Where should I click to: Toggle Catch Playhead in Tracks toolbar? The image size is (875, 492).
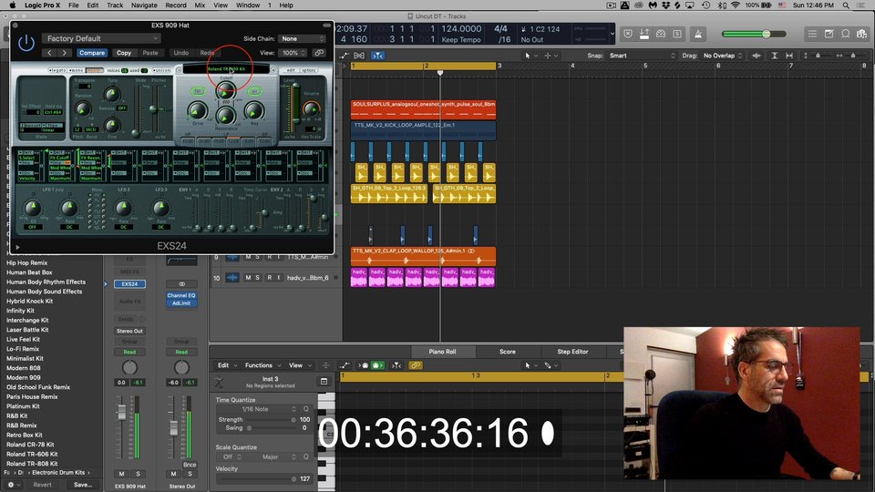pos(377,56)
